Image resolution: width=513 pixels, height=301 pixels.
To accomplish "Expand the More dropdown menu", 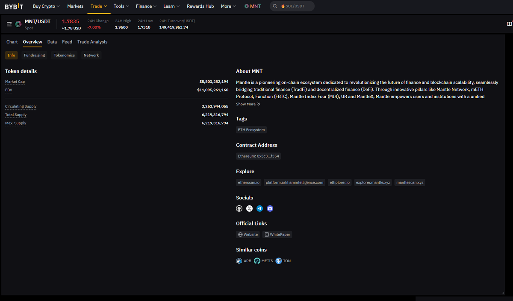I will pyautogui.click(x=228, y=6).
